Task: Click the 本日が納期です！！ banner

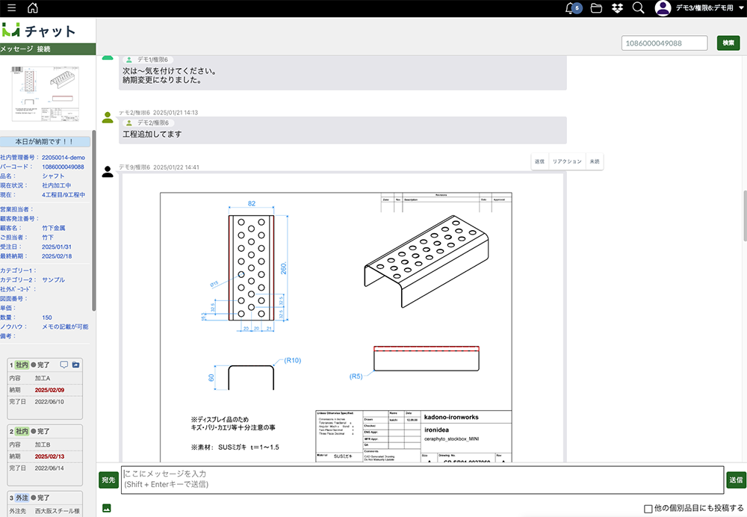Action: (x=44, y=141)
